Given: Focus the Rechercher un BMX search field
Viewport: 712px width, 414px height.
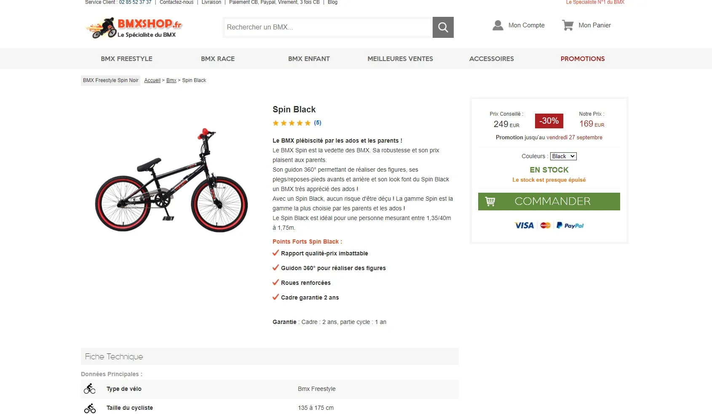Looking at the screenshot, I should tap(328, 27).
